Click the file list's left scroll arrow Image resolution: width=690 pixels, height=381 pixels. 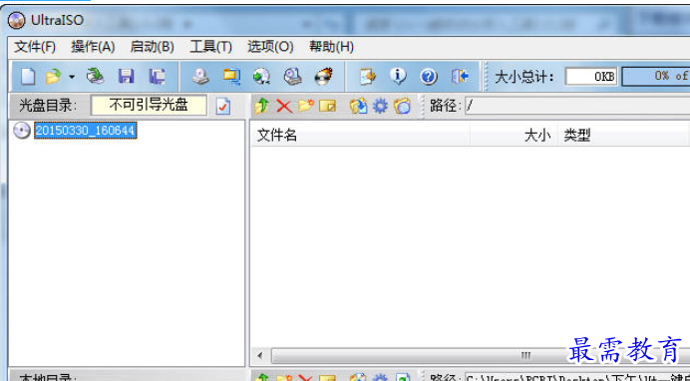coord(260,355)
